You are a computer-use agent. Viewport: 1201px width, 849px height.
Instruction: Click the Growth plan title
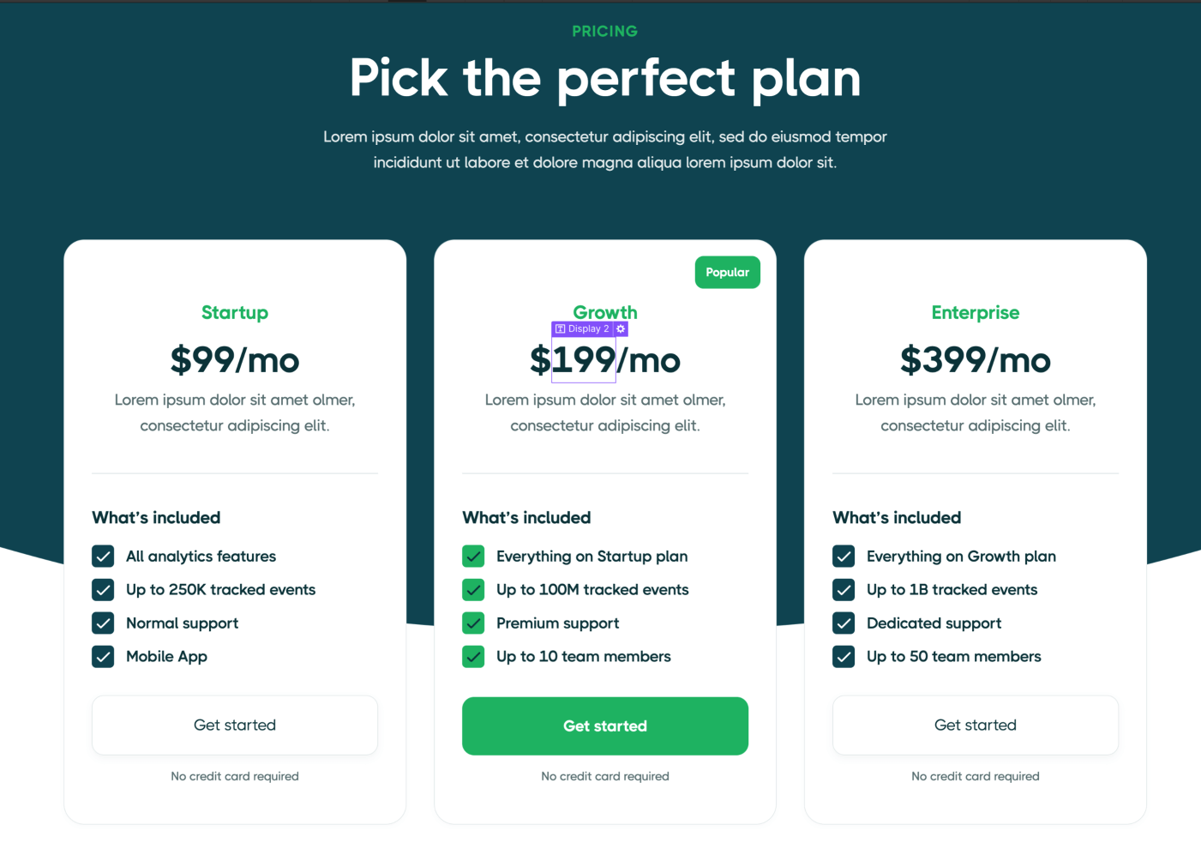pos(604,312)
